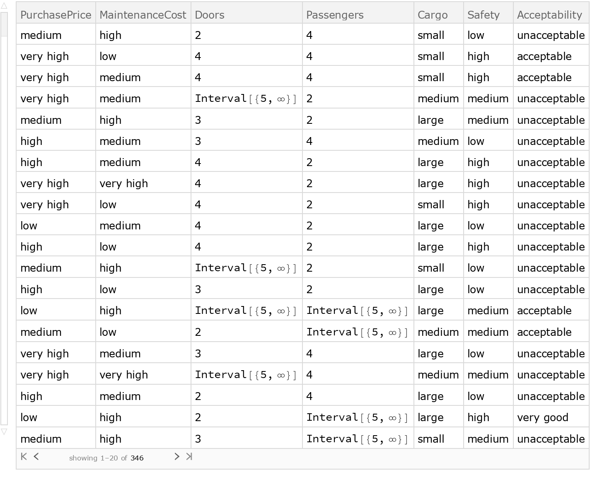Image resolution: width=590 pixels, height=482 pixels.
Task: Select the very good acceptability cell
Action: (x=543, y=417)
